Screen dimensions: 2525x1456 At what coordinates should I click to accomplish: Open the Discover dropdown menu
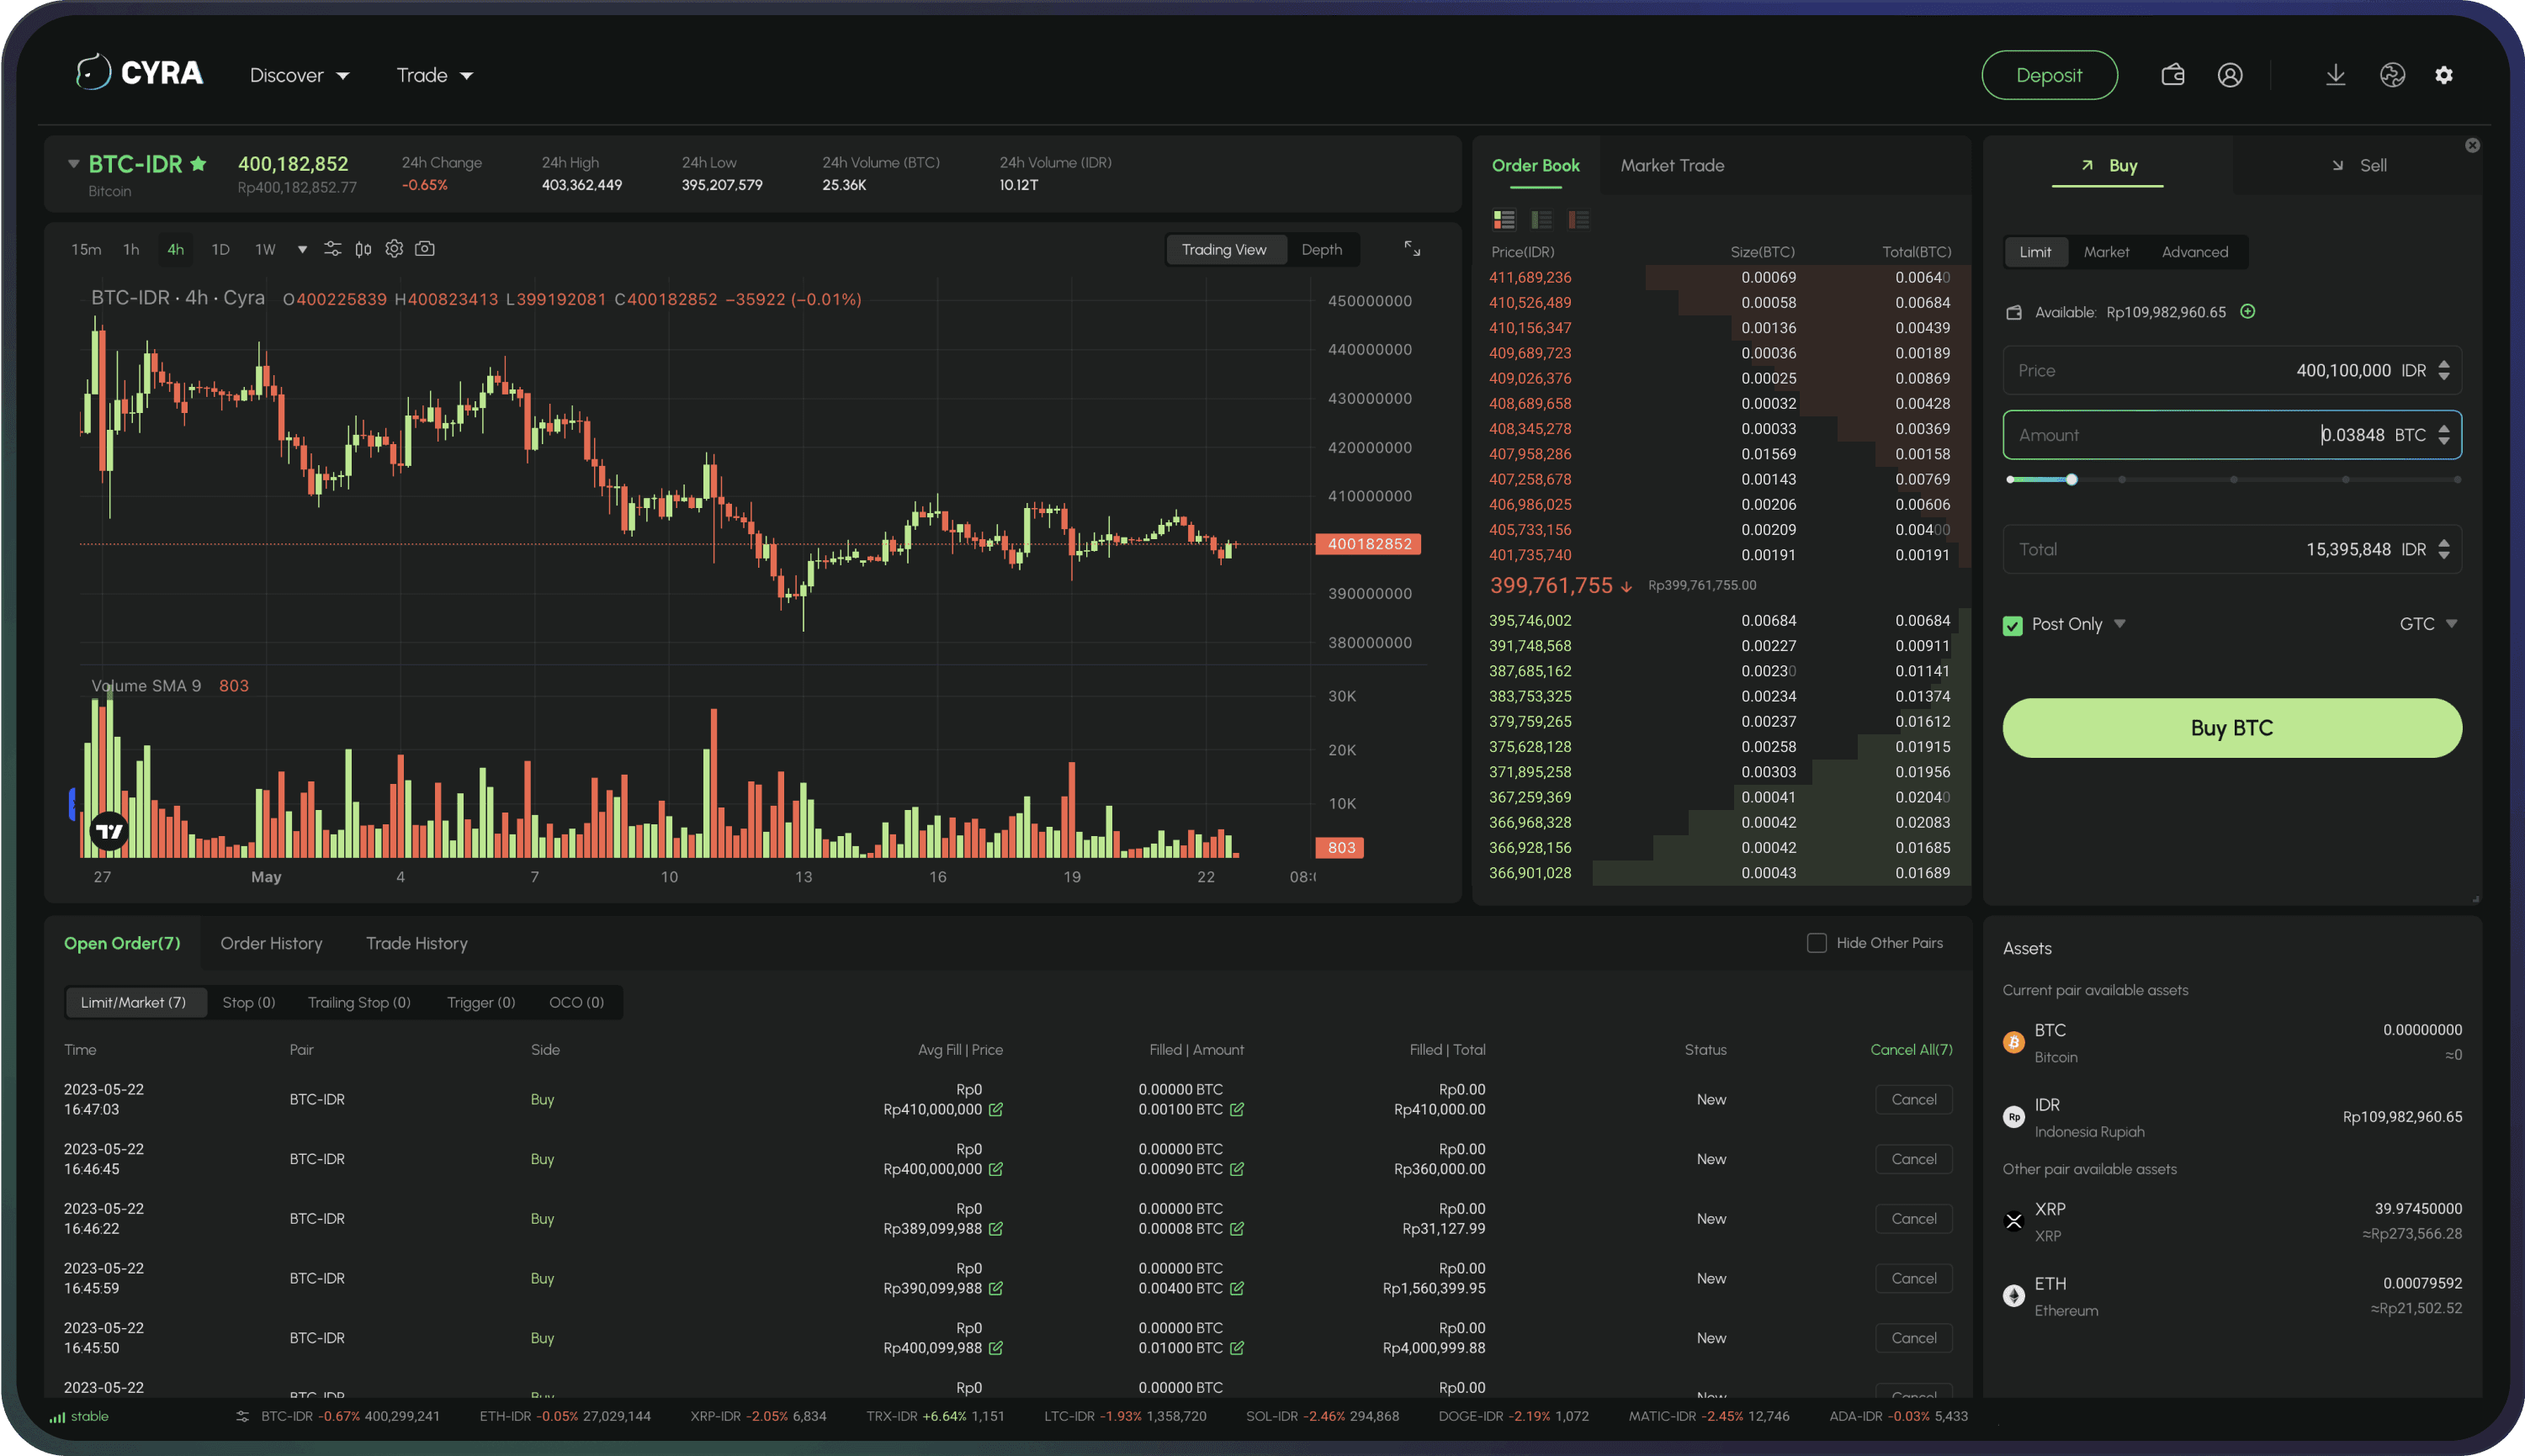pyautogui.click(x=299, y=75)
